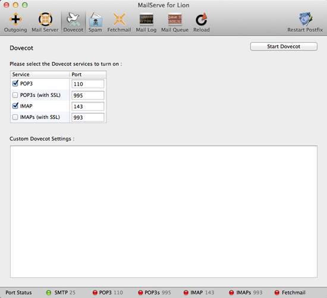Open the Spam settings

coord(95,23)
